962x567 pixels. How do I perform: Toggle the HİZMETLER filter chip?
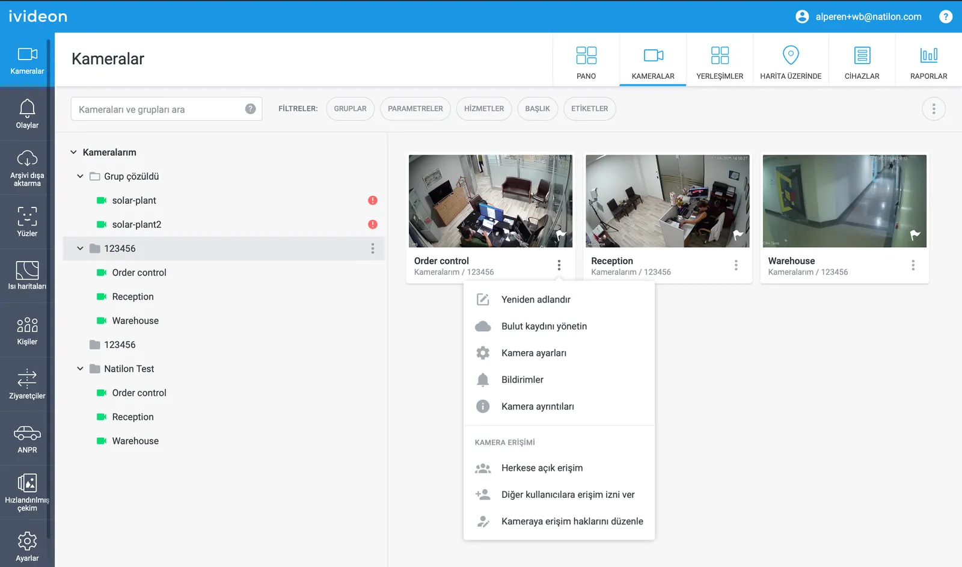[483, 109]
